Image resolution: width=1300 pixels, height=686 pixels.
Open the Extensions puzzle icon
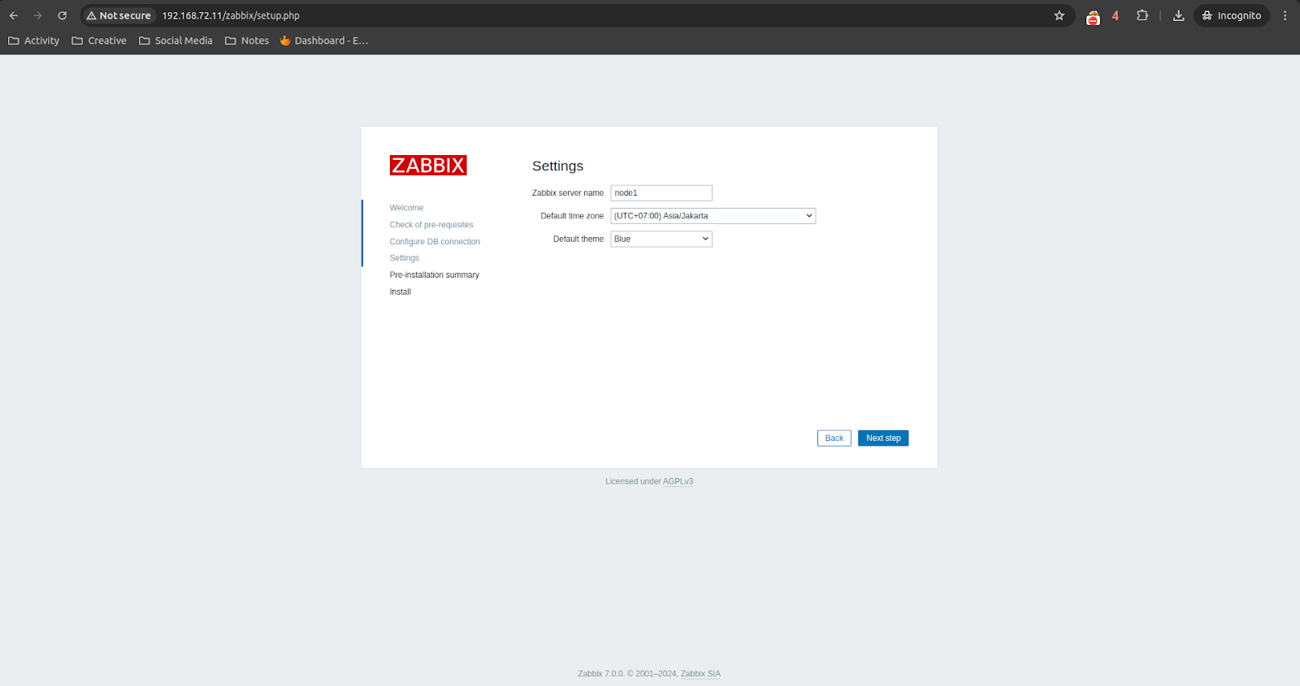pyautogui.click(x=1142, y=15)
